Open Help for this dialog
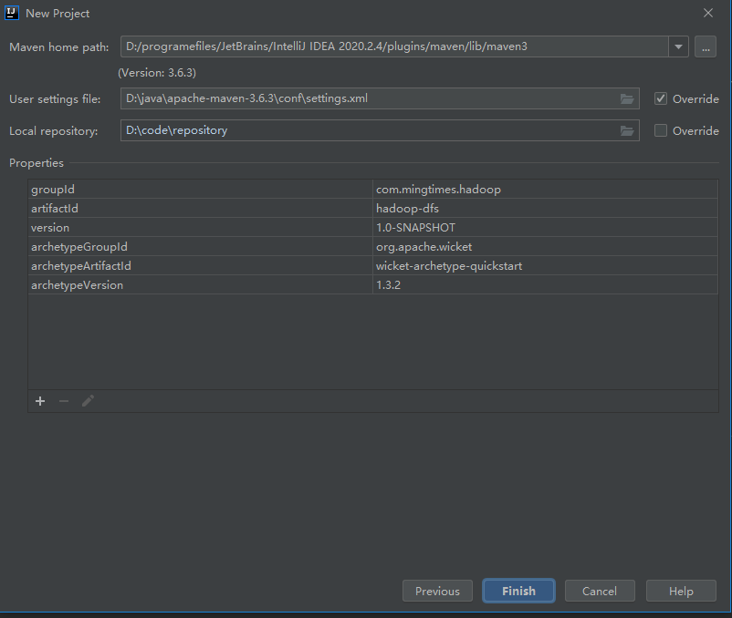 (x=681, y=591)
